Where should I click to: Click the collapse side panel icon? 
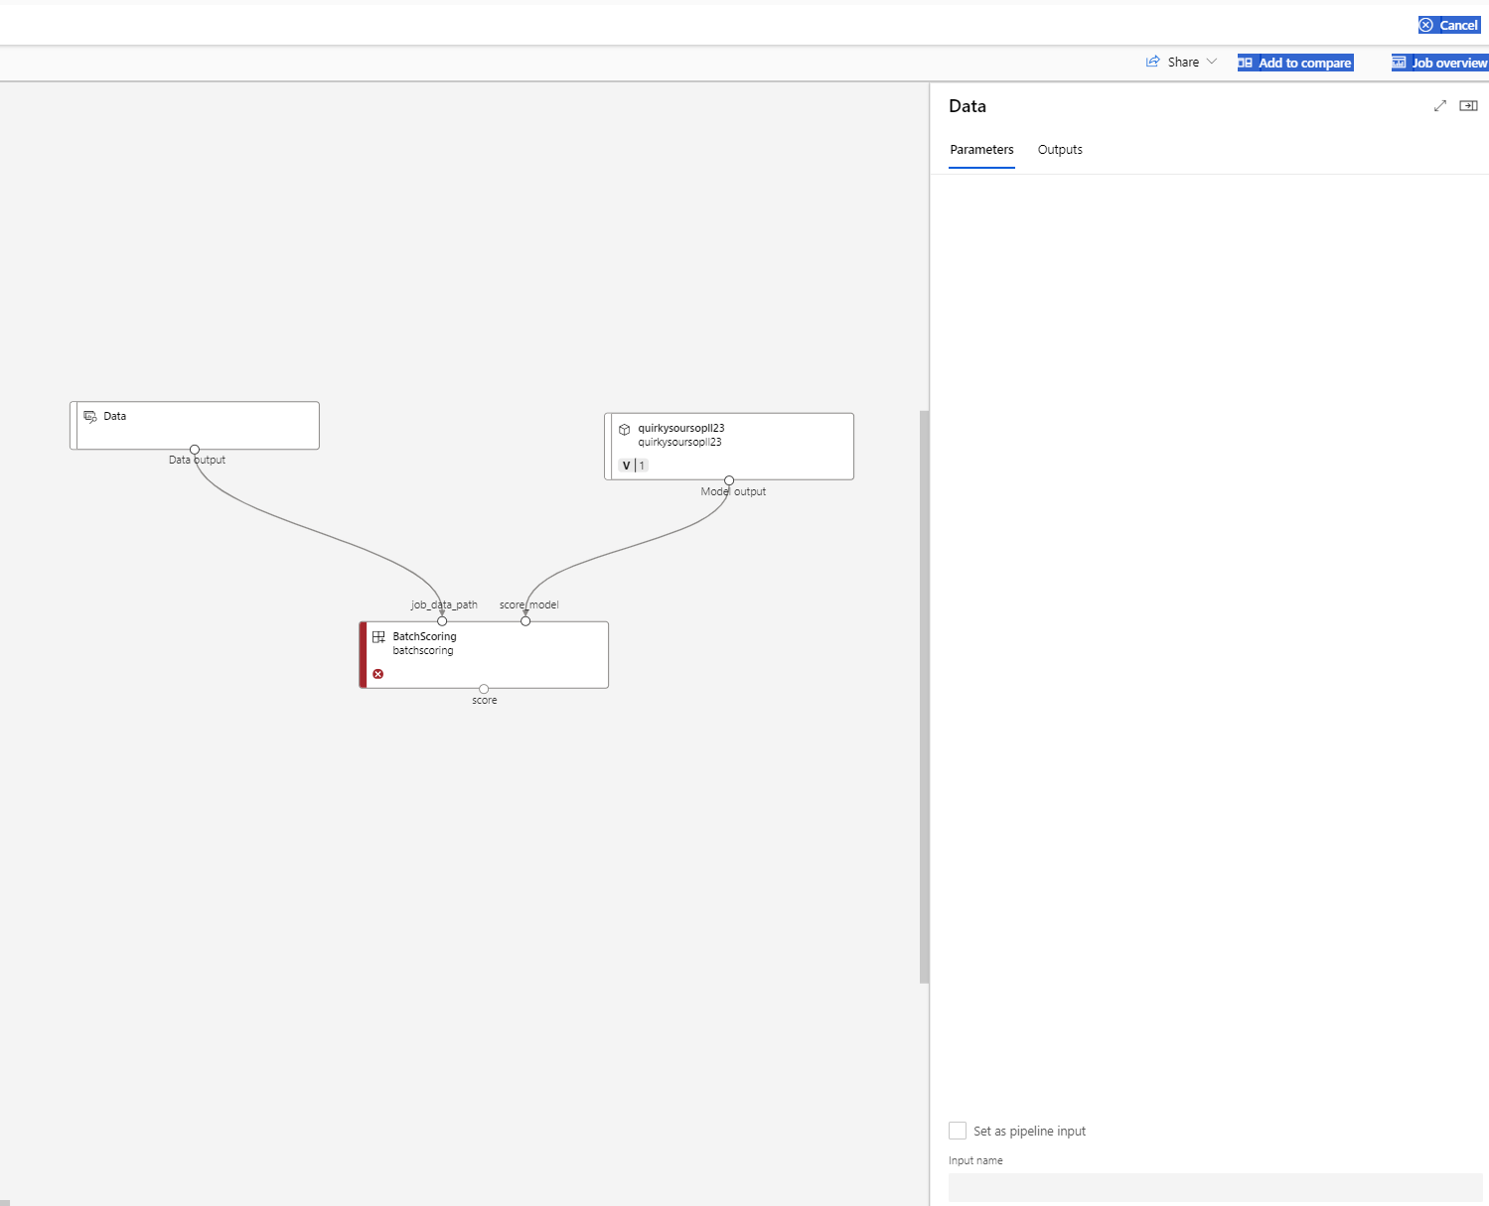1469,105
